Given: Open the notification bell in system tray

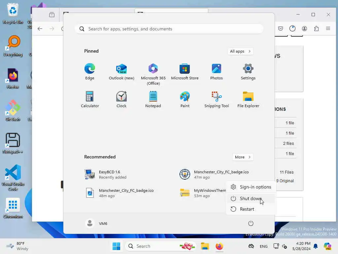Looking at the screenshot, I should tap(316, 246).
